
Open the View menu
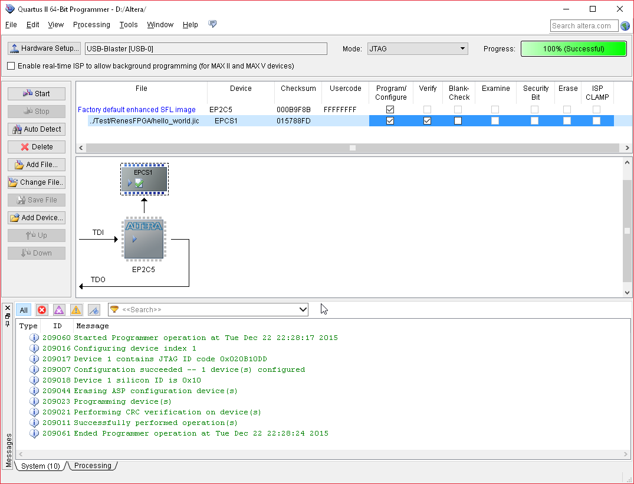click(56, 25)
